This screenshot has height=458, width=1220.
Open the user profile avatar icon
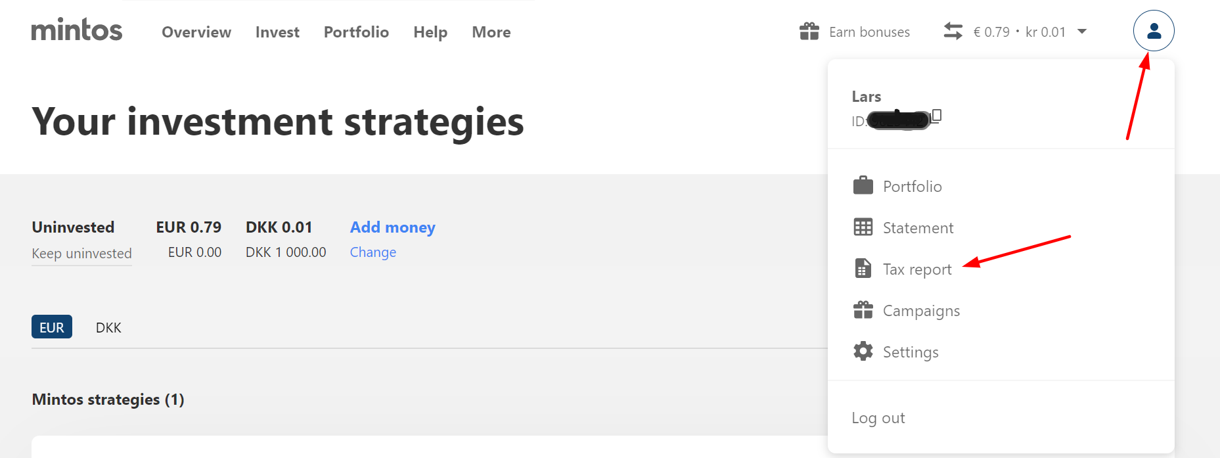click(1154, 31)
